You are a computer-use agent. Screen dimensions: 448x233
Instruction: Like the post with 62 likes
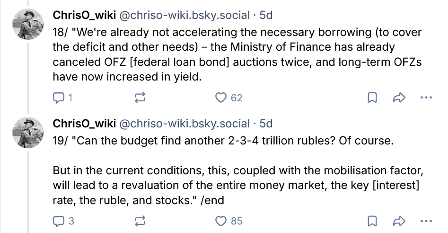(x=228, y=98)
